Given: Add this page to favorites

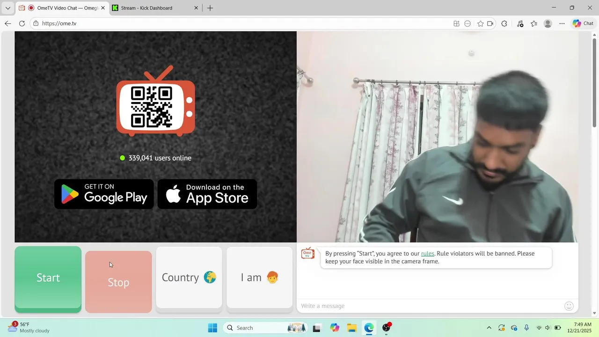Looking at the screenshot, I should tap(480, 23).
